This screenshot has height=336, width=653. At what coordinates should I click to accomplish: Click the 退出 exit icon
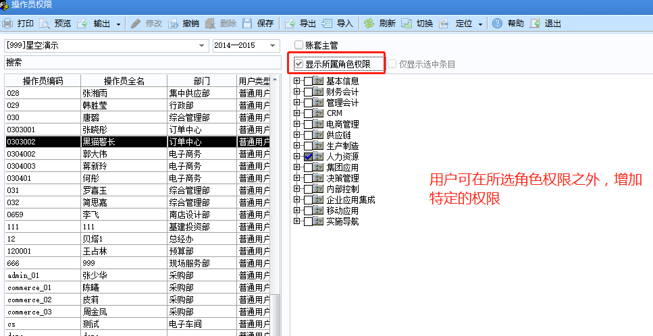pos(535,24)
